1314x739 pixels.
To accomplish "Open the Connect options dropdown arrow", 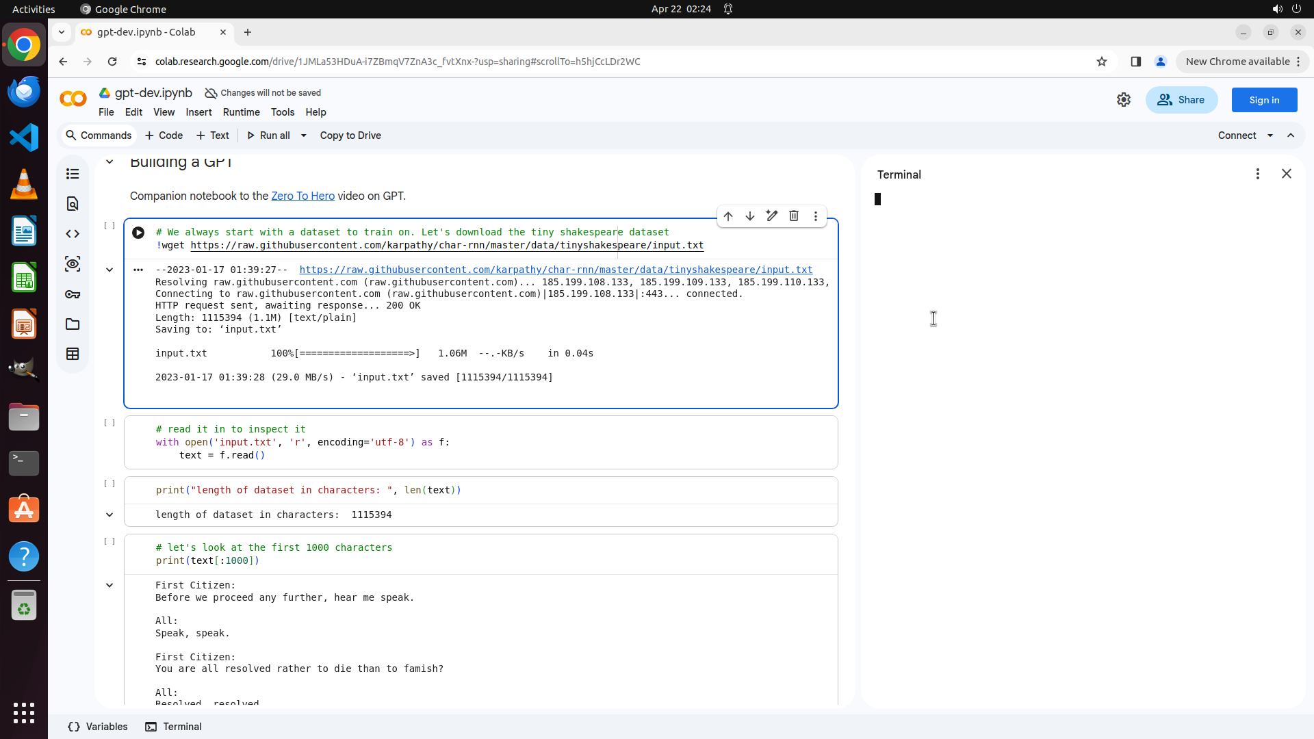I will click(x=1270, y=135).
